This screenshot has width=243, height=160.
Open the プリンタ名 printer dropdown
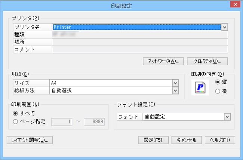tap(225, 27)
